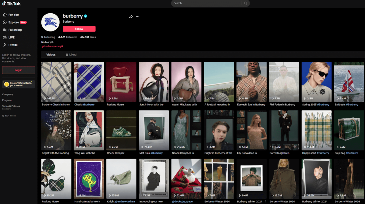Open the Rocking Horse video with 9.9M views
365x204 pixels.
[x=121, y=82]
